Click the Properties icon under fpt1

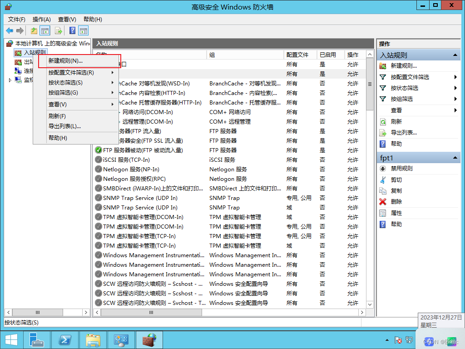point(383,213)
